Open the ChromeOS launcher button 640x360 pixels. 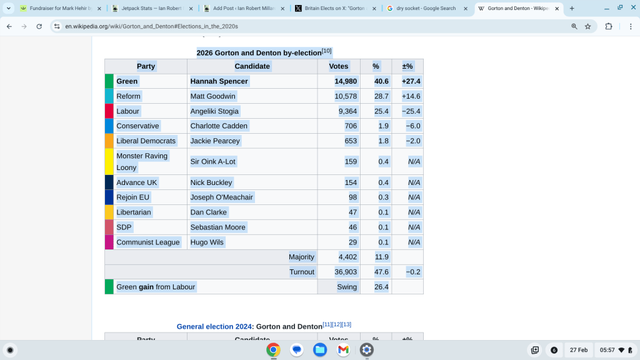10,350
